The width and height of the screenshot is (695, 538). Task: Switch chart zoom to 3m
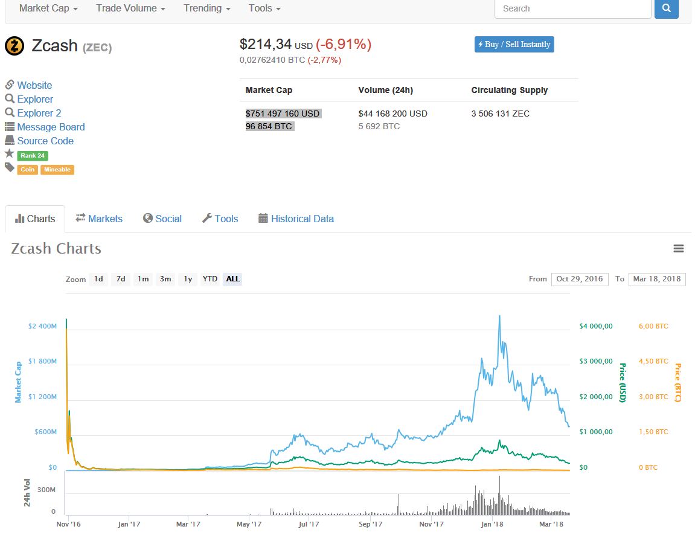(x=165, y=279)
